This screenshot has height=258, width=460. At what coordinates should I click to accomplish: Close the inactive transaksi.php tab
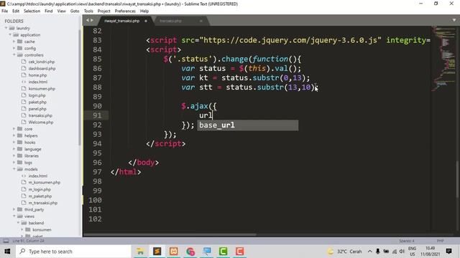pos(201,21)
